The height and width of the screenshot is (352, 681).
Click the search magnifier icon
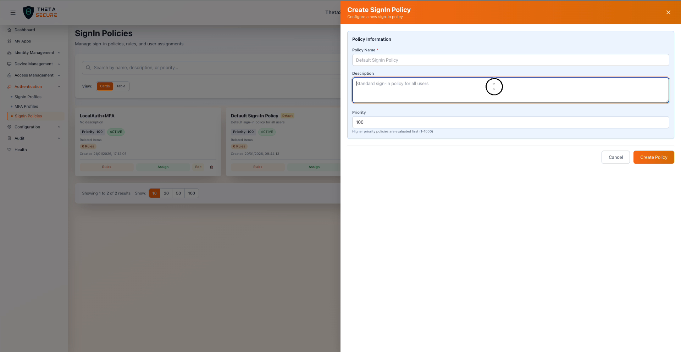88,67
